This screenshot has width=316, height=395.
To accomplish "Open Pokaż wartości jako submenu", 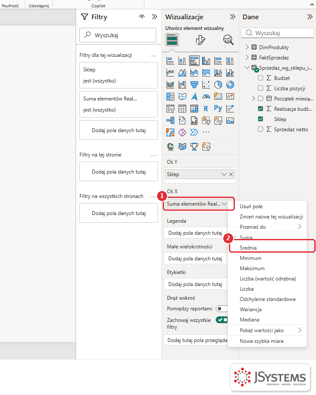I will tap(267, 330).
